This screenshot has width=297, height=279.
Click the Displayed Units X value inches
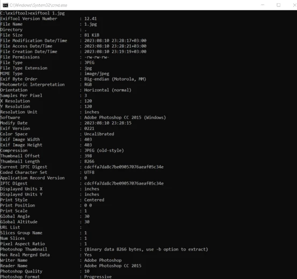(92, 189)
